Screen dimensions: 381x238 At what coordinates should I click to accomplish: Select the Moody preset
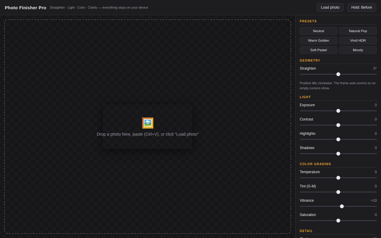tap(358, 50)
